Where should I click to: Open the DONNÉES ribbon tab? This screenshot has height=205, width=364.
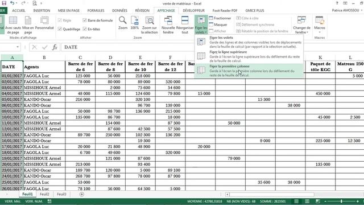coord(119,10)
